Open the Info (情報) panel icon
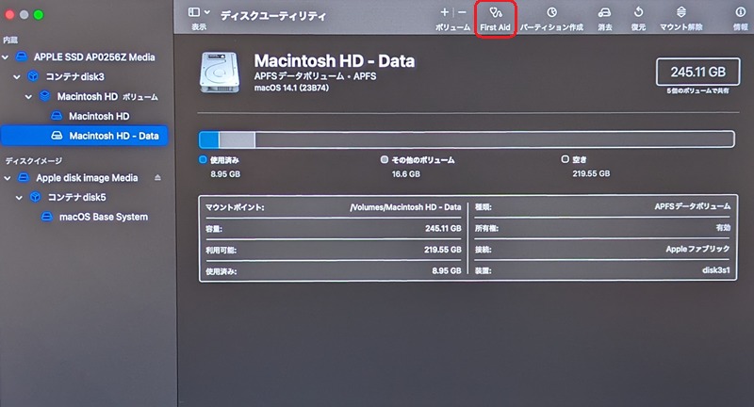The width and height of the screenshot is (754, 407). pos(740,18)
